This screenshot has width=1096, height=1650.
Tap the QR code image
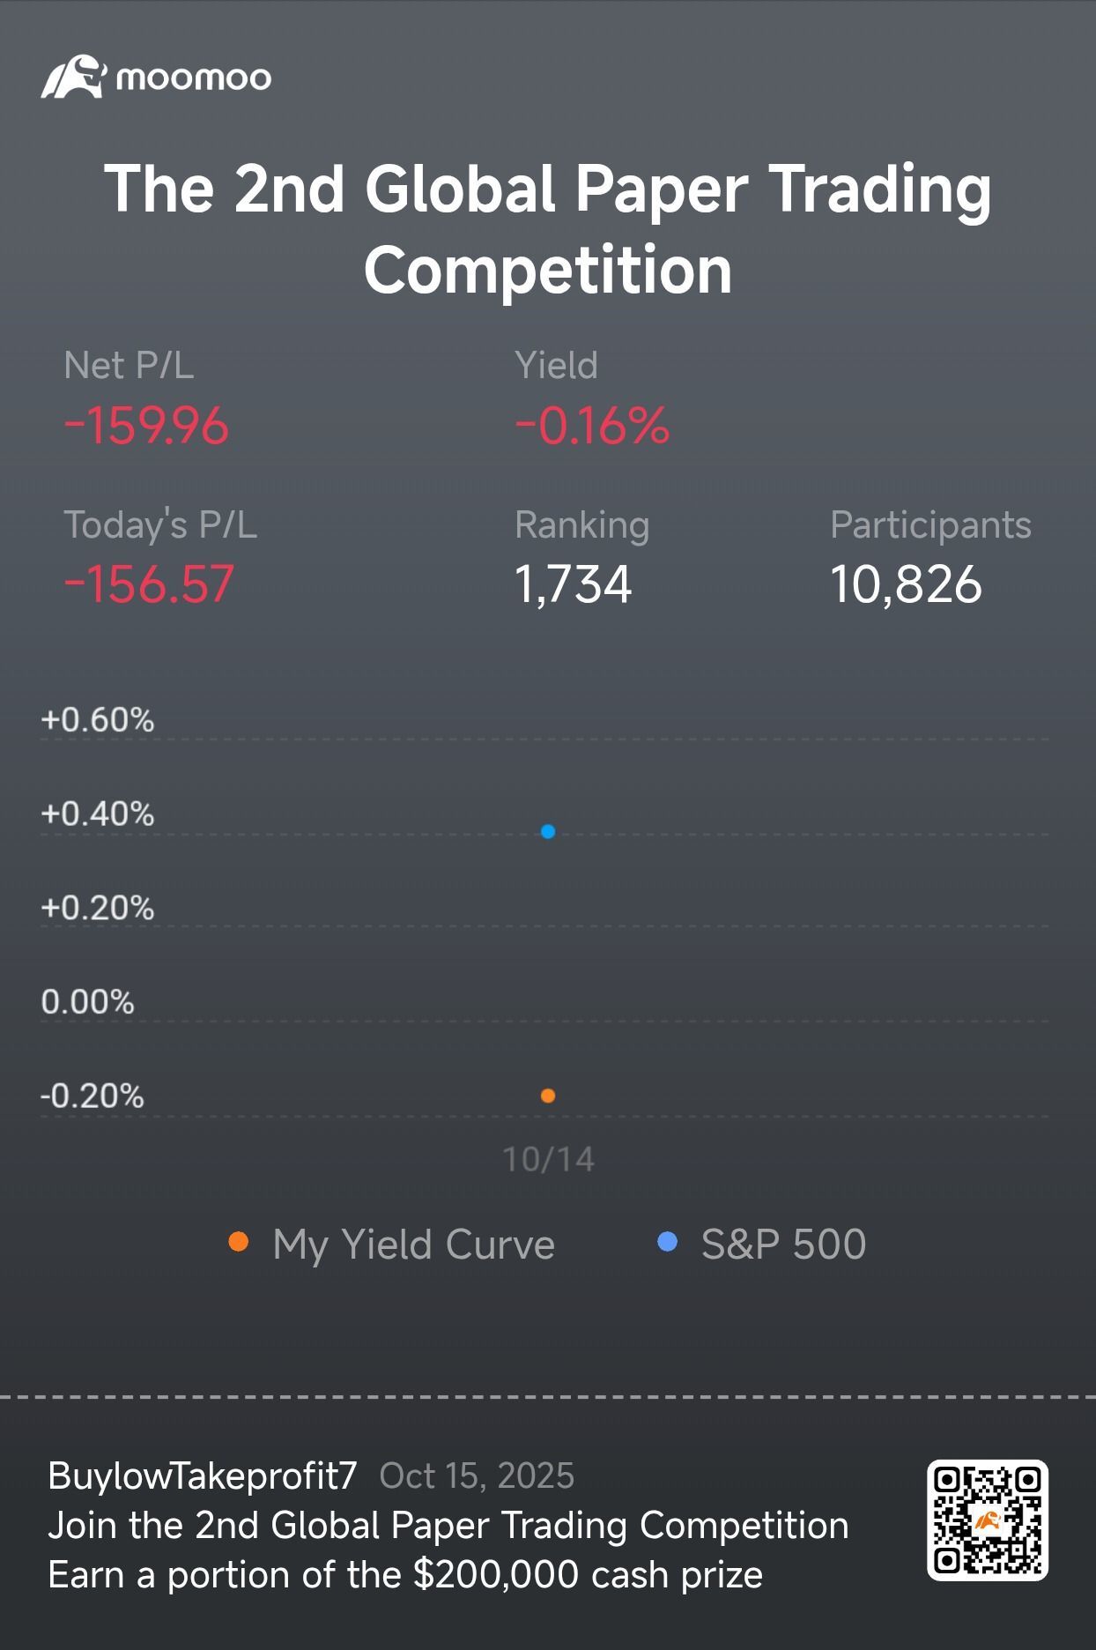[x=987, y=1520]
